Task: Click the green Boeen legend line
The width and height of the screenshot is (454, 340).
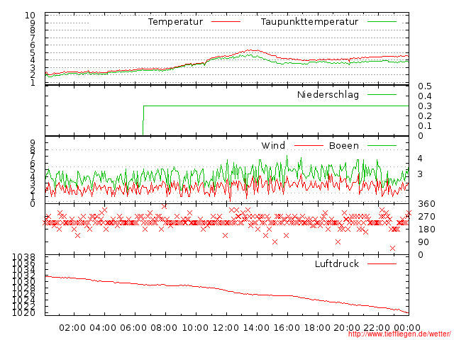Action: click(382, 146)
